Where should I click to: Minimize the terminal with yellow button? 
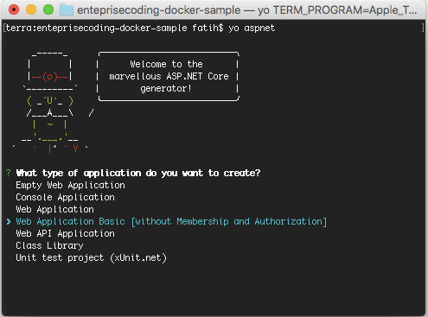[31, 10]
